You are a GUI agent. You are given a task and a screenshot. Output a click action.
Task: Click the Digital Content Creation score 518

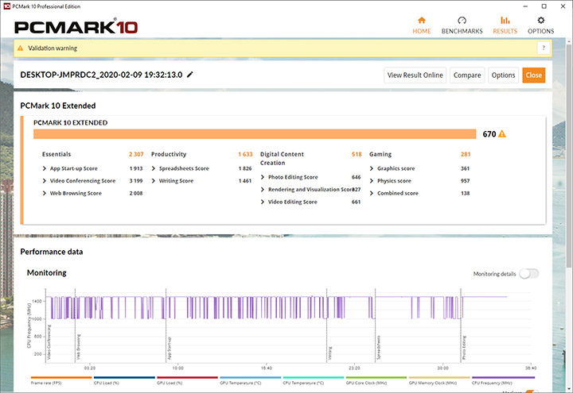(357, 154)
